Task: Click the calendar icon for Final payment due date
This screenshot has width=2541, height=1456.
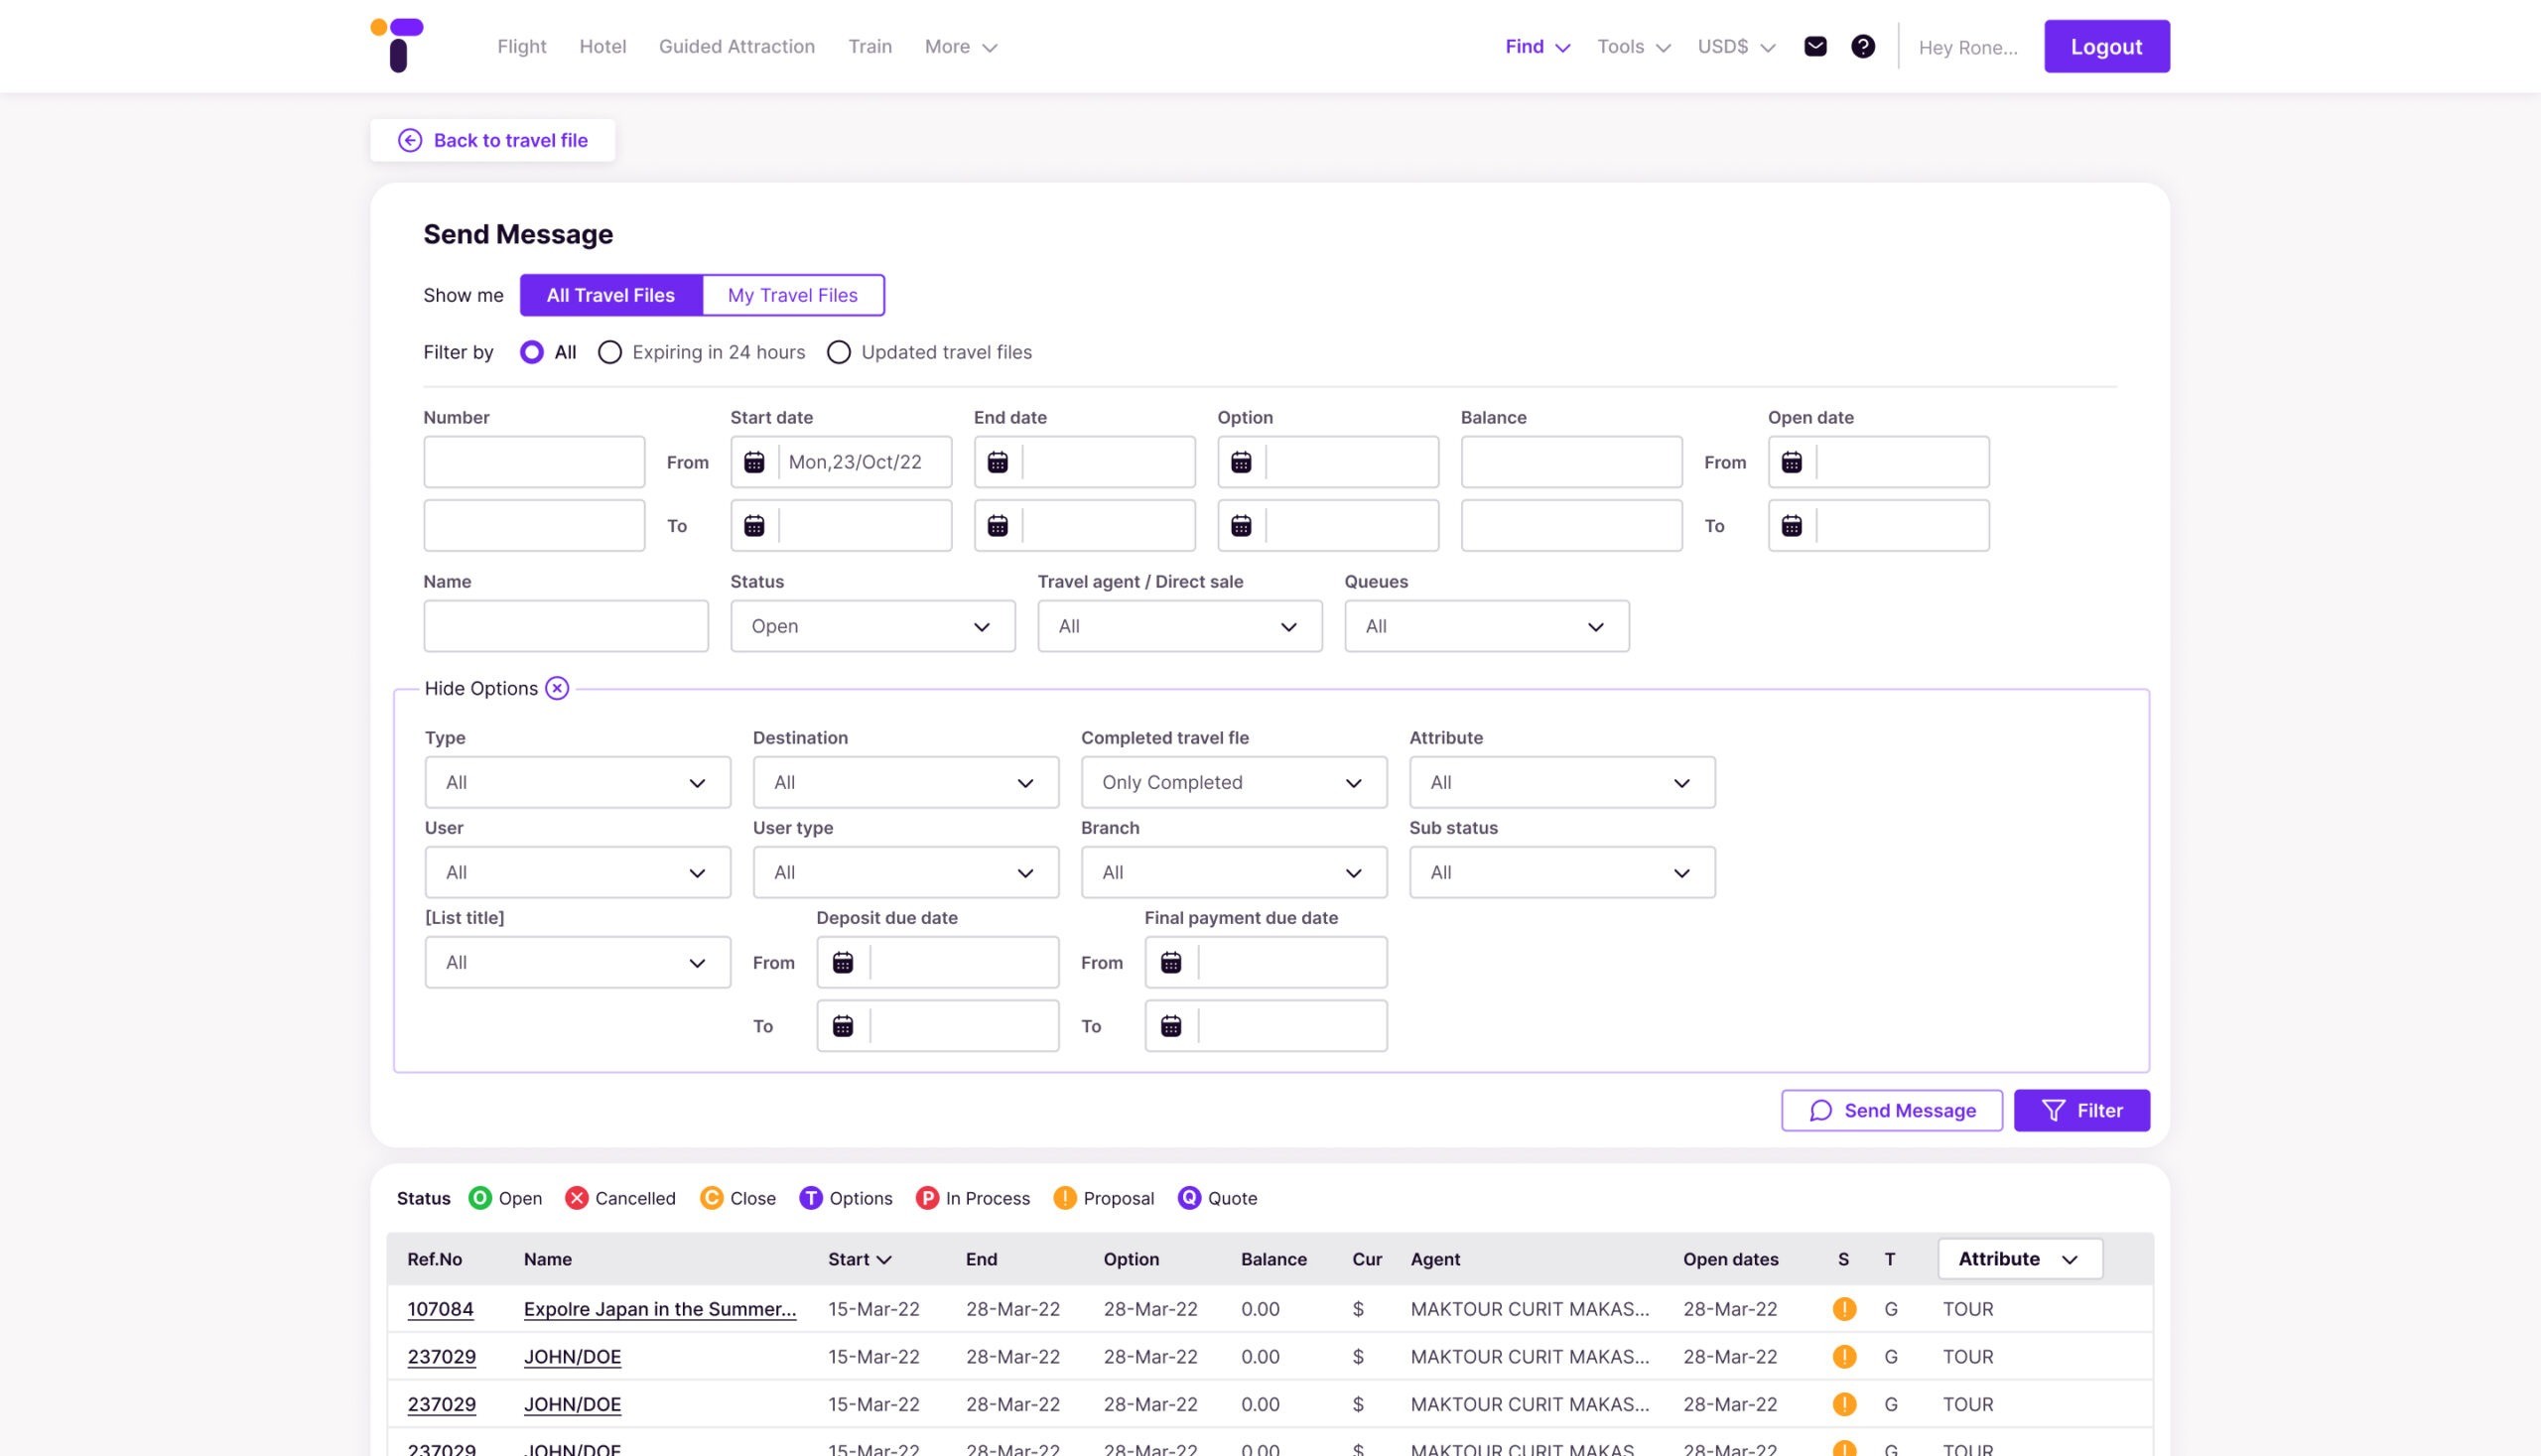Action: [1171, 962]
